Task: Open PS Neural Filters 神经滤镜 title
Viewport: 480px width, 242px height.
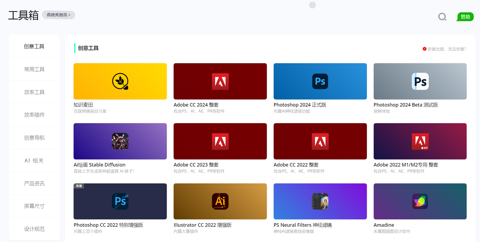Action: point(303,225)
